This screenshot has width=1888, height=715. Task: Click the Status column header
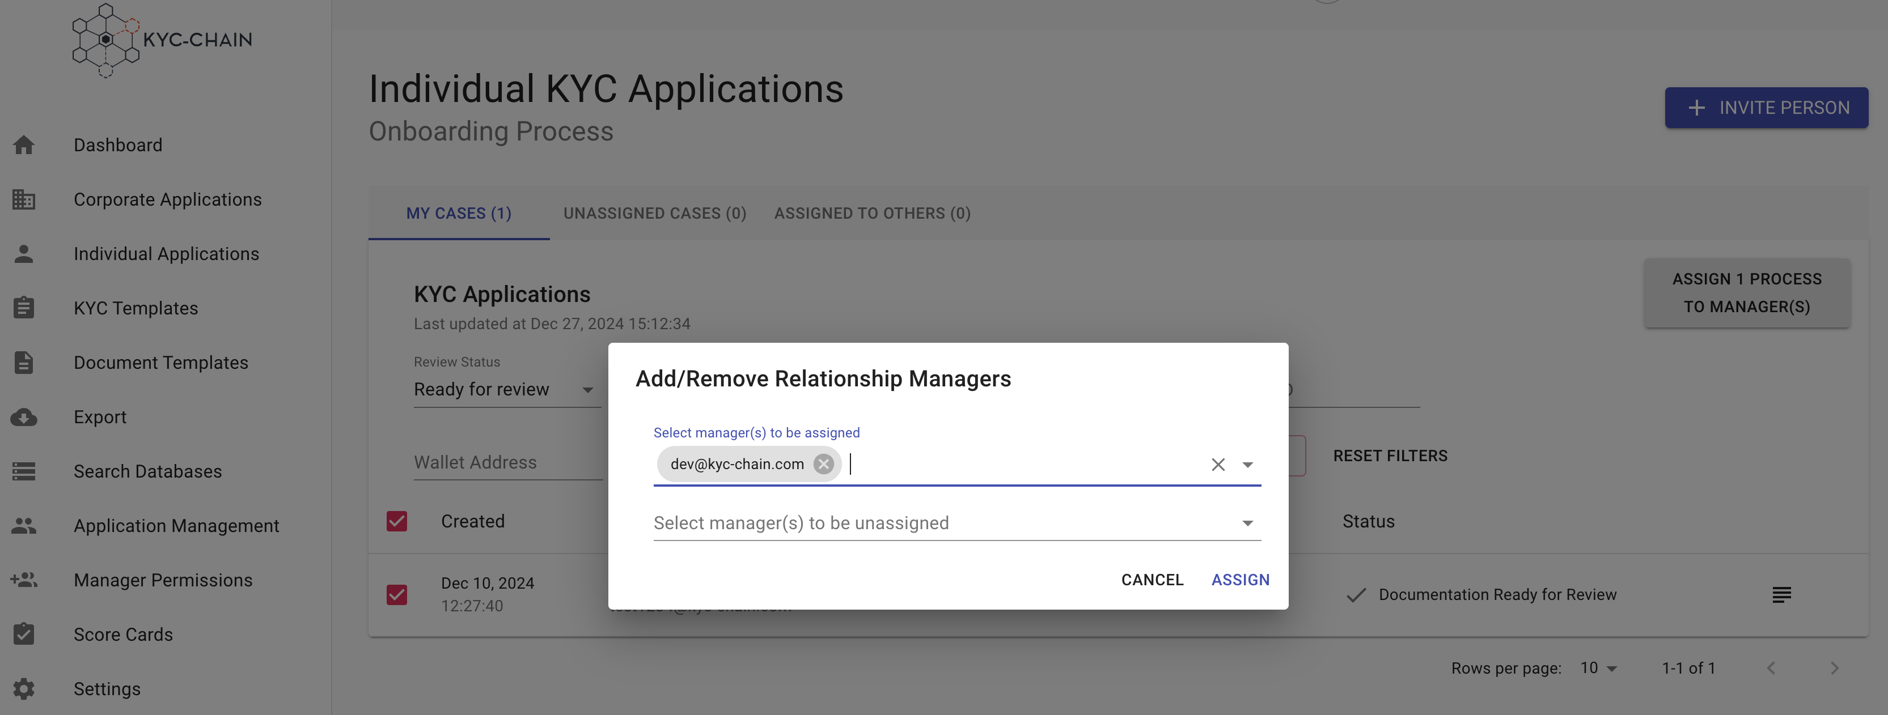[1368, 521]
